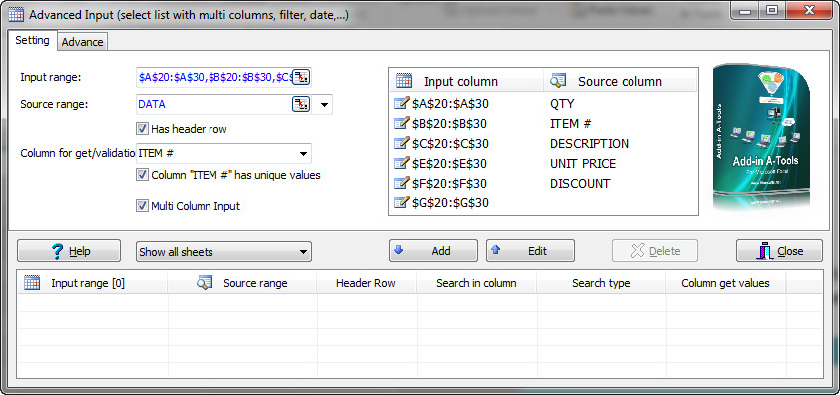The width and height of the screenshot is (840, 395).
Task: Click edit icon beside $B$20:$B$30
Action: 401,124
